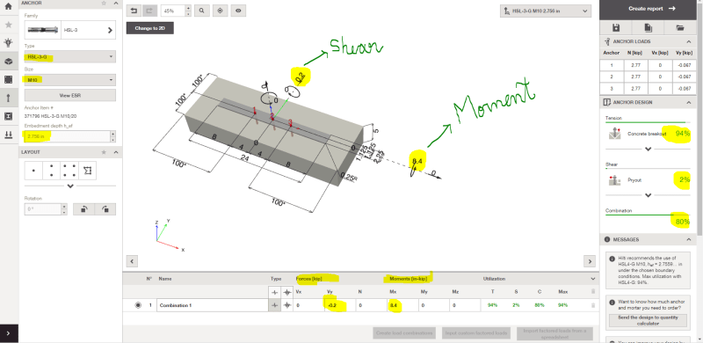Click Import factored loads from a spreadsheet
The height and width of the screenshot is (343, 703).
point(554,333)
